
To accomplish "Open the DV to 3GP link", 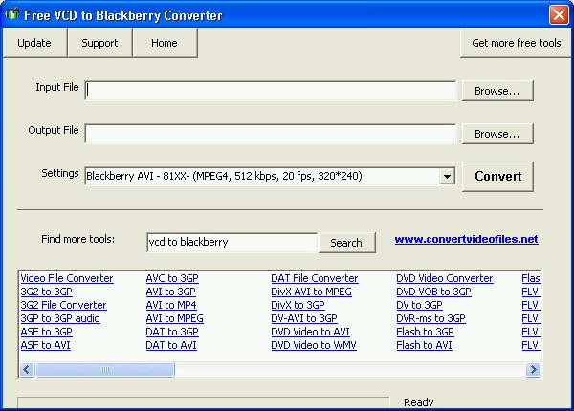I will pyautogui.click(x=420, y=305).
